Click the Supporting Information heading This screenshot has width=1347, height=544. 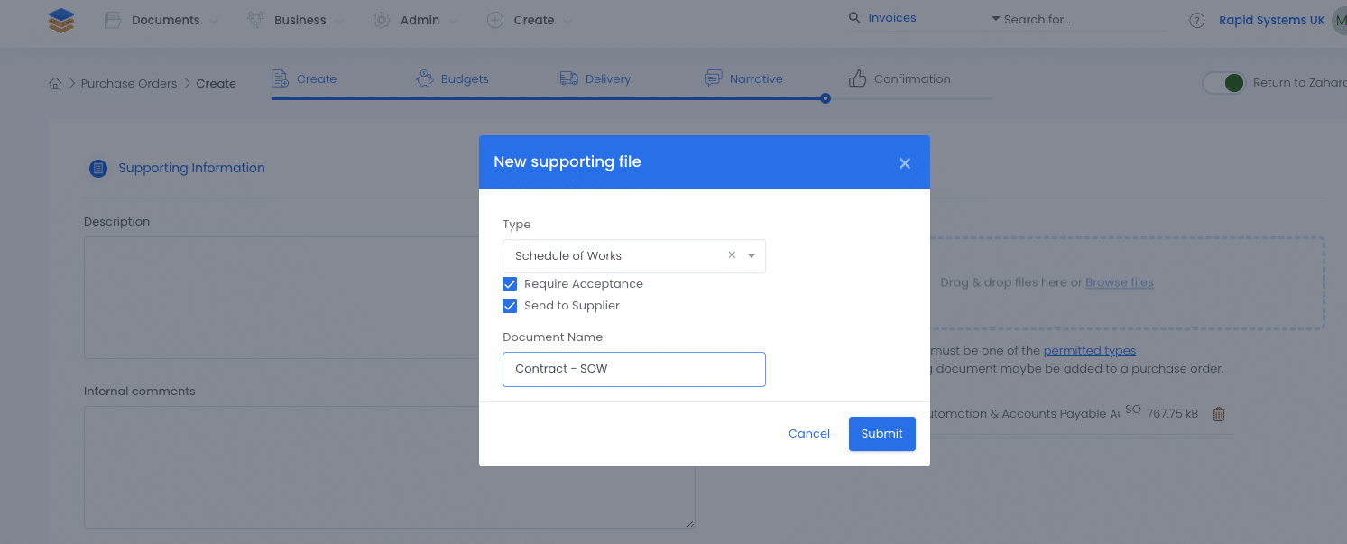click(191, 168)
